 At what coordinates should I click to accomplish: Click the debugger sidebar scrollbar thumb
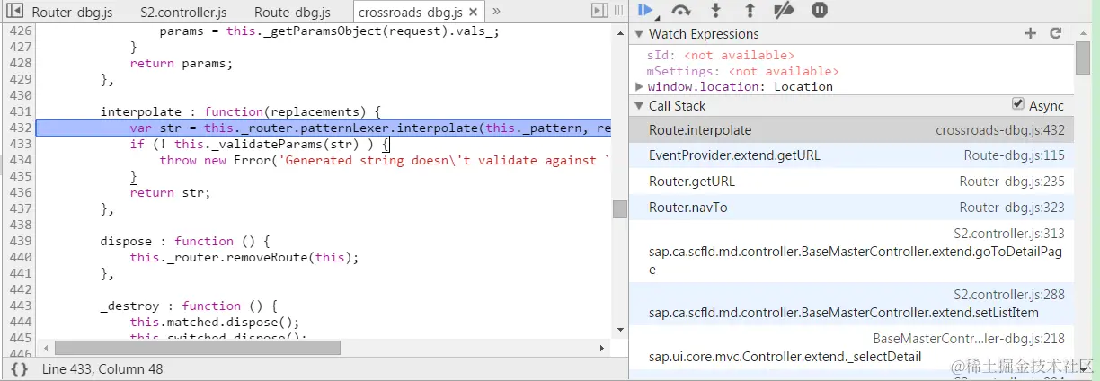(x=1083, y=58)
